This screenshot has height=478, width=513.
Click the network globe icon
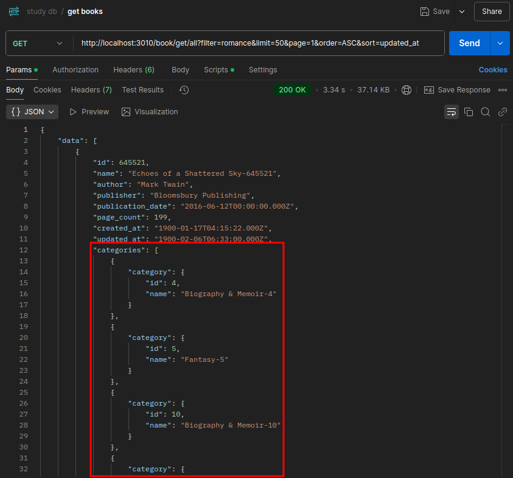(x=407, y=90)
